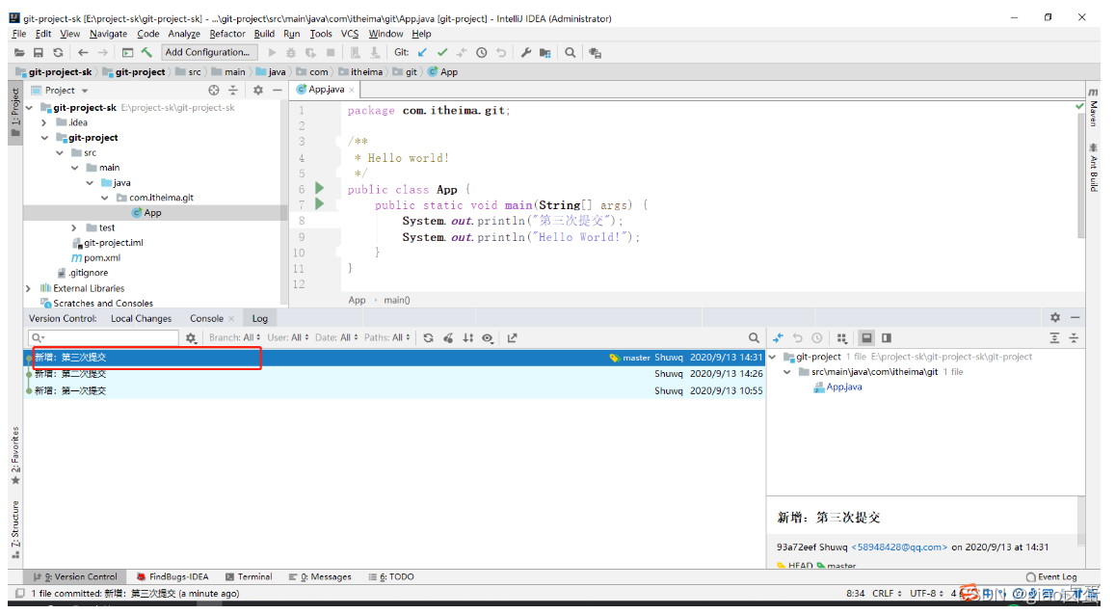Click the Build project hammer icon

(146, 53)
